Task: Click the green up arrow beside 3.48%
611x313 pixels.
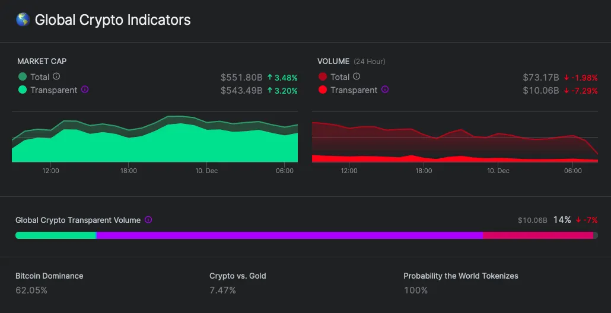Action: [x=270, y=78]
